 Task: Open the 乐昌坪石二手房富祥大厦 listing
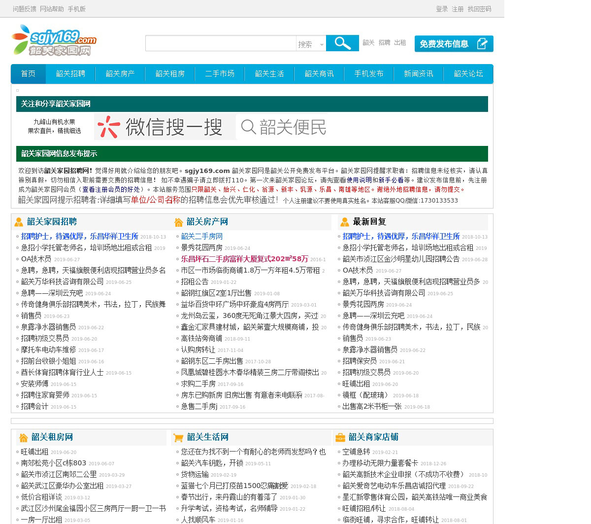coord(244,259)
